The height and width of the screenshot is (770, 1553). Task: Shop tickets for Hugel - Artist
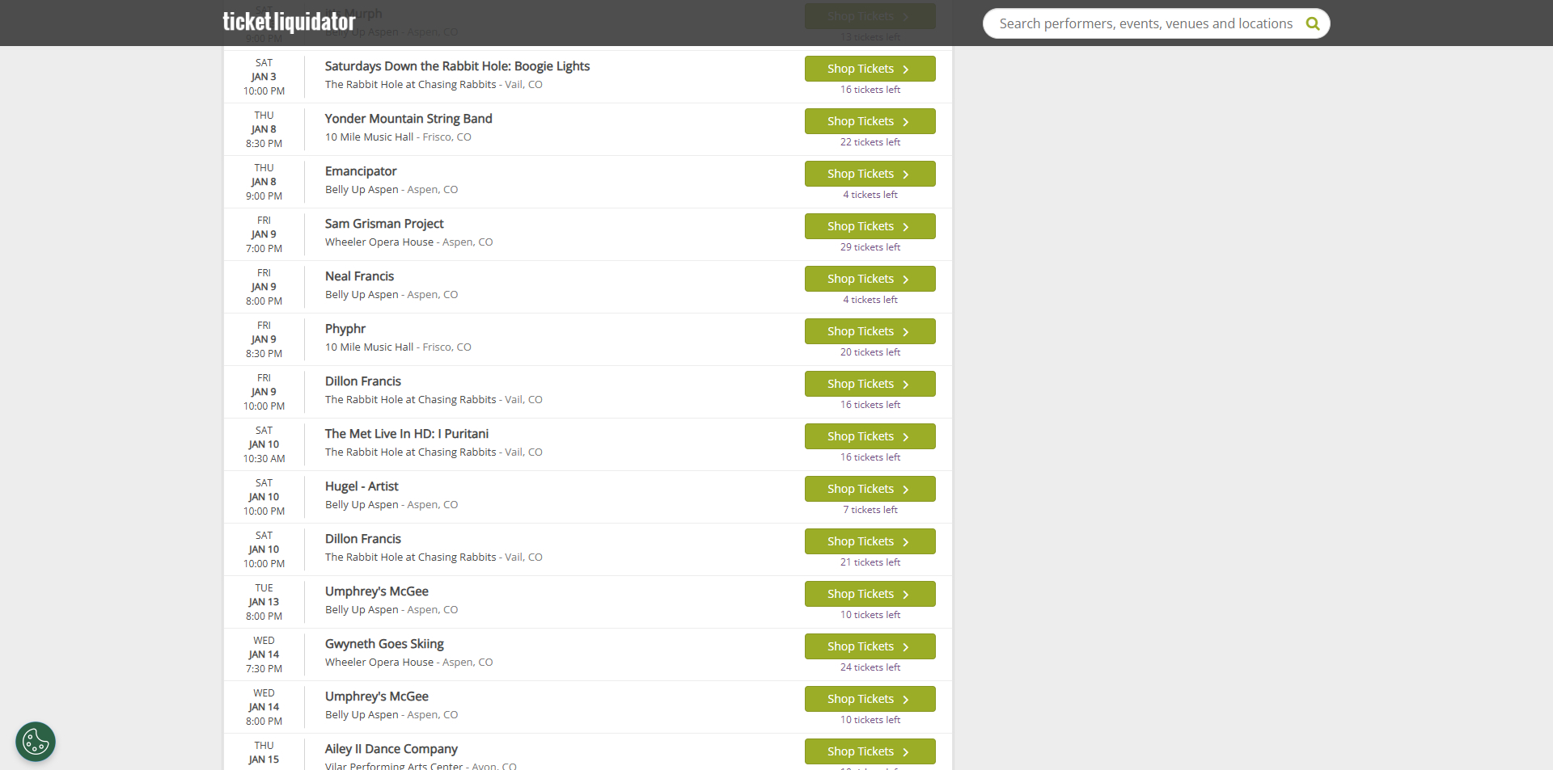(x=870, y=489)
